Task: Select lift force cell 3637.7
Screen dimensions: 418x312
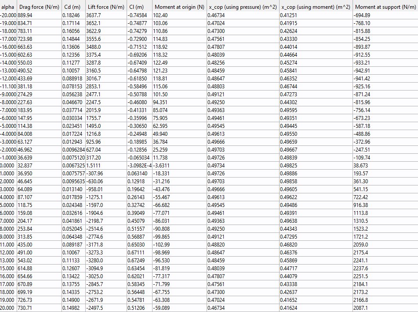Action: point(106,15)
